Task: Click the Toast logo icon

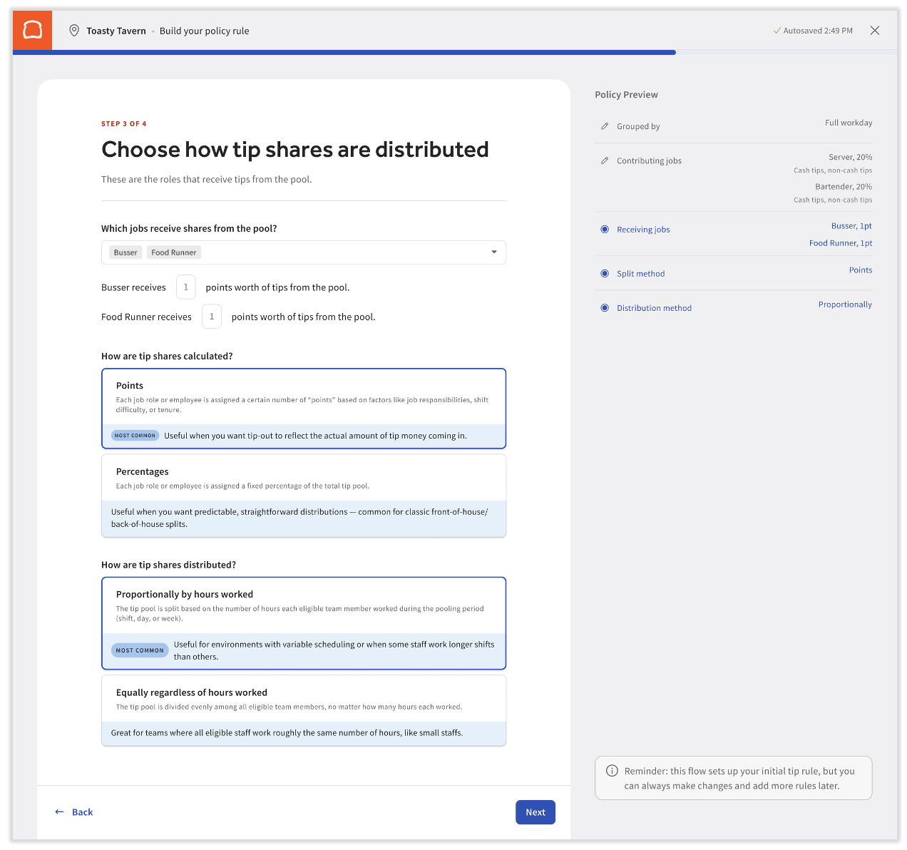Action: (32, 30)
